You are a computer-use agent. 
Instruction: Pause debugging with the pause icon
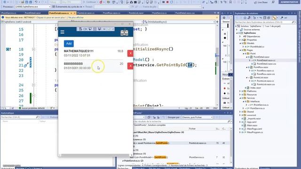(x=163, y=2)
